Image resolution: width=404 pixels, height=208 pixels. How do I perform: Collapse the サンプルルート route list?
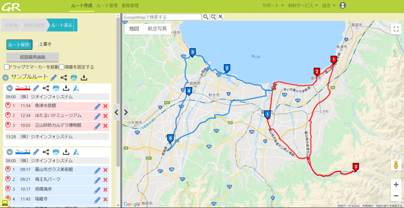coord(5,78)
